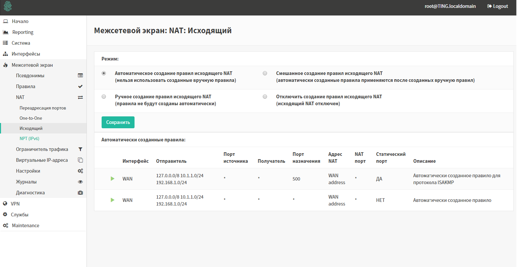Click the eye icon beside Журналы

coord(80,182)
